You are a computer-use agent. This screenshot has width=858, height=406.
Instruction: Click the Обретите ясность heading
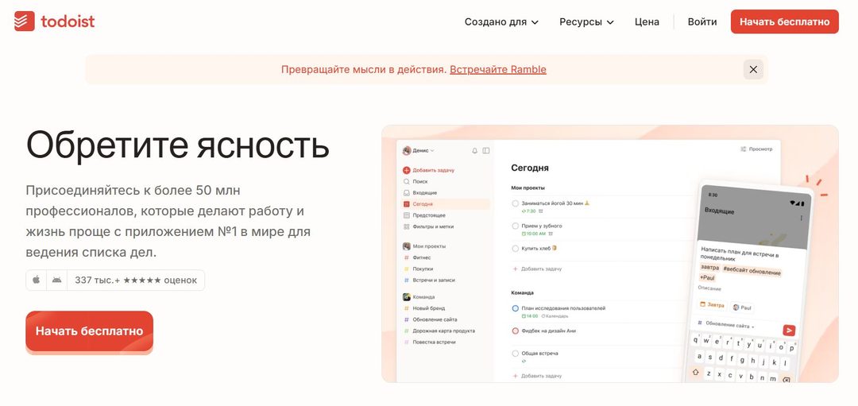click(178, 144)
